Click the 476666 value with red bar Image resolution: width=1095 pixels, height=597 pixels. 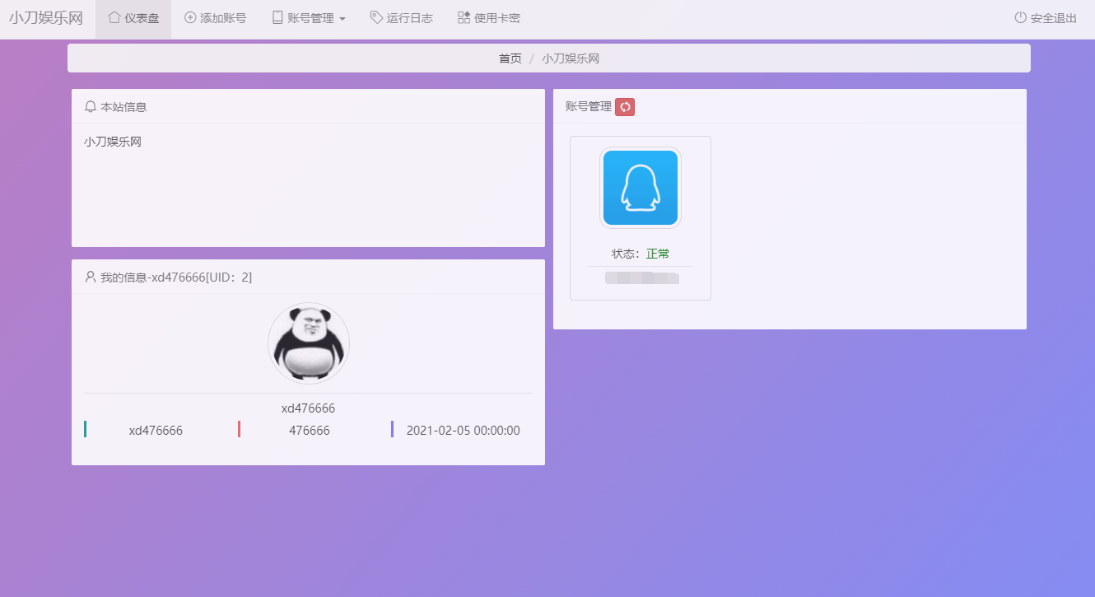[x=310, y=431]
